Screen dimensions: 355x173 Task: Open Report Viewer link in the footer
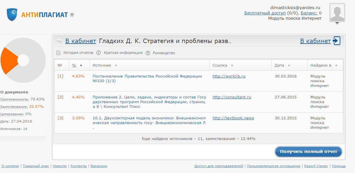point(316,166)
